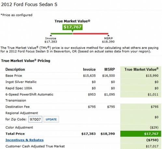Click the Destination Fee row label
Image resolution: width=162 pixels, height=149 pixels.
click(x=18, y=107)
